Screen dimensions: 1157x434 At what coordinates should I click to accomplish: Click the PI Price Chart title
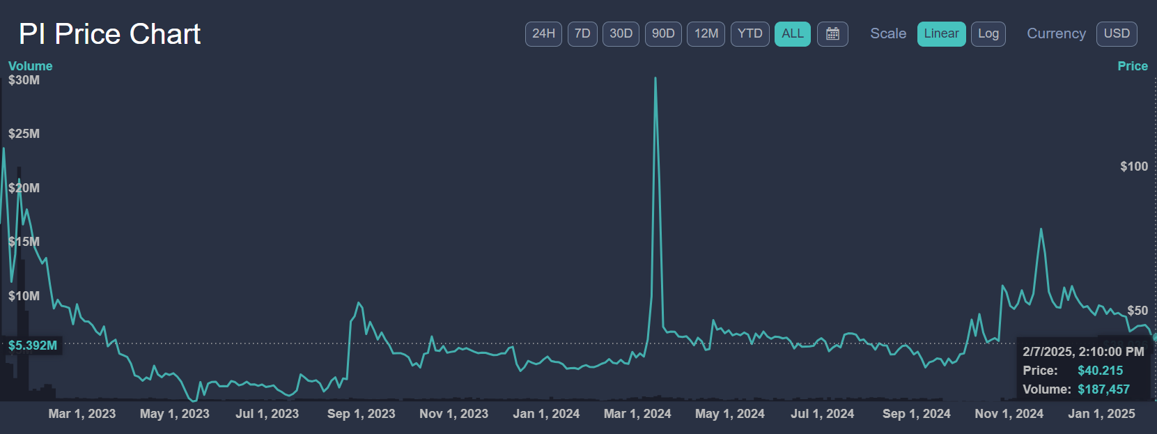(109, 34)
